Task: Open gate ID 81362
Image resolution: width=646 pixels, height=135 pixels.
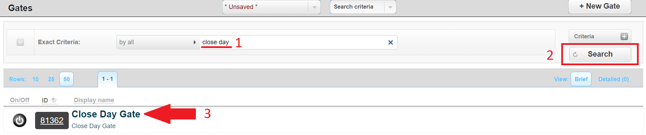Action: [52, 120]
